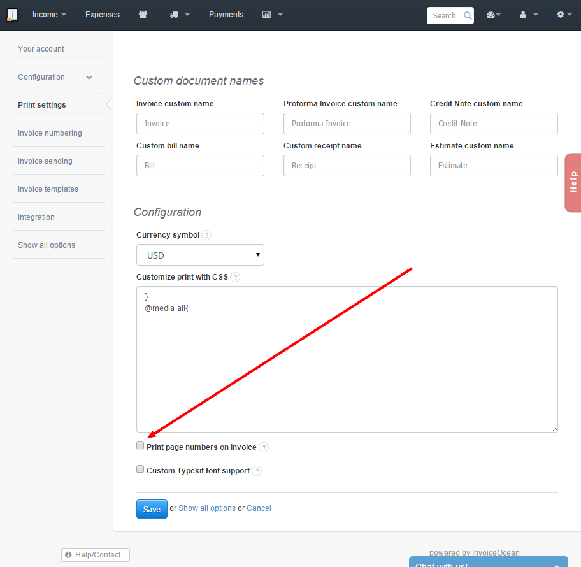581x567 pixels.
Task: Open Invoice numbering settings
Action: [x=50, y=133]
